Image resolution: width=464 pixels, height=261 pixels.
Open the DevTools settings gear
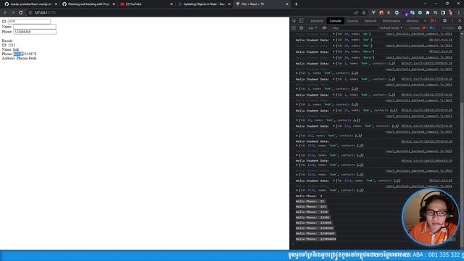[444, 21]
